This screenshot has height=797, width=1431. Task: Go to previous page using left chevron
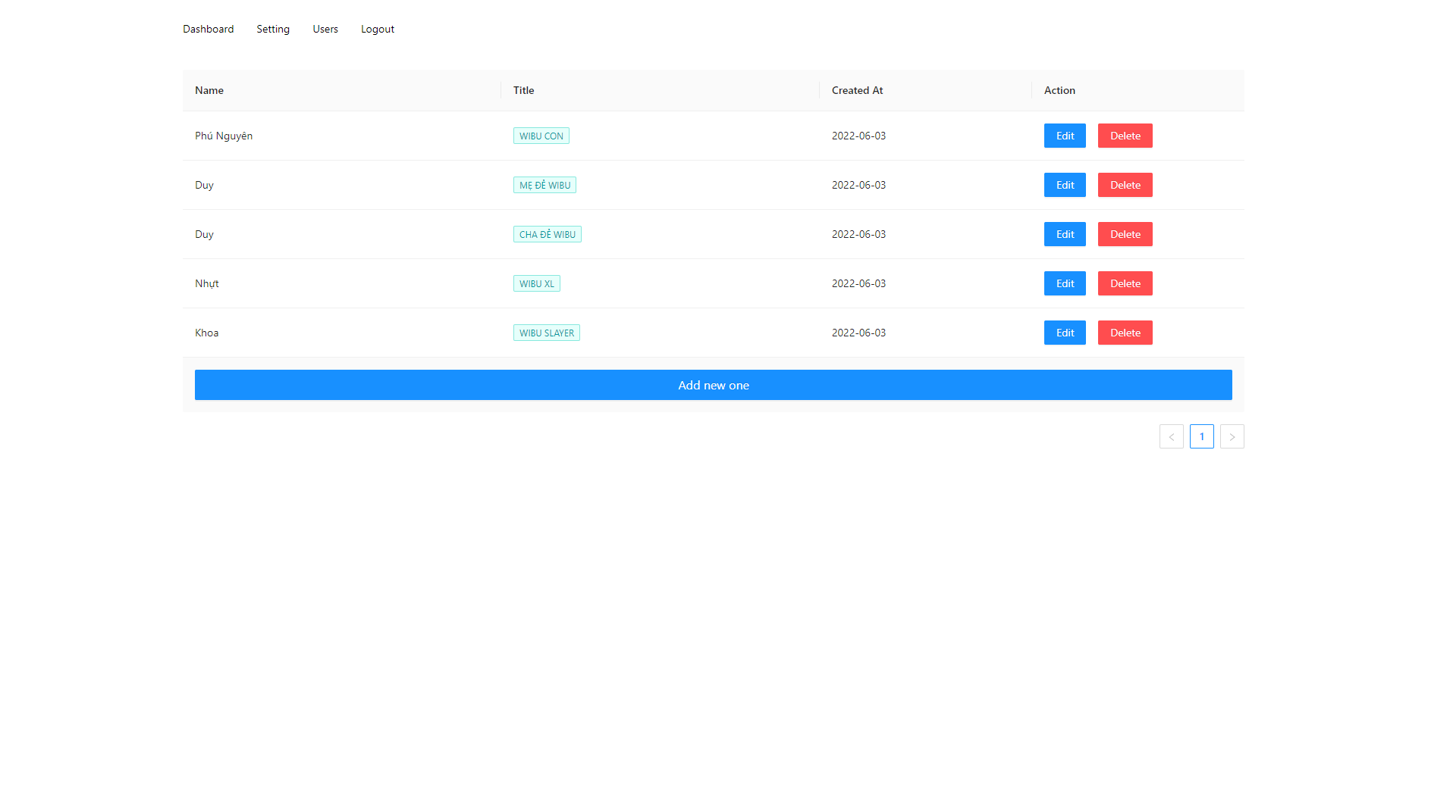click(x=1172, y=436)
